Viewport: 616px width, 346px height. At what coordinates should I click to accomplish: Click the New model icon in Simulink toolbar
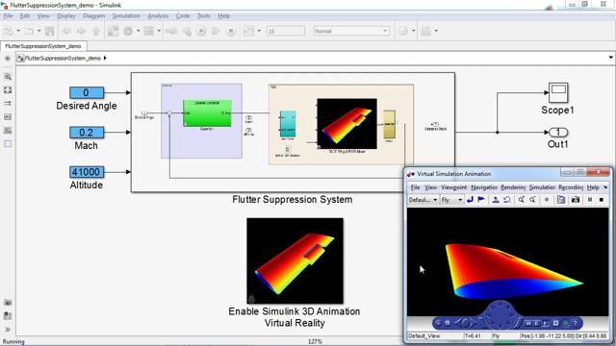point(9,31)
